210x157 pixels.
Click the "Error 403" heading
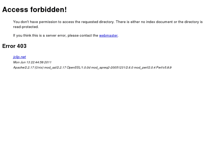pos(14,46)
